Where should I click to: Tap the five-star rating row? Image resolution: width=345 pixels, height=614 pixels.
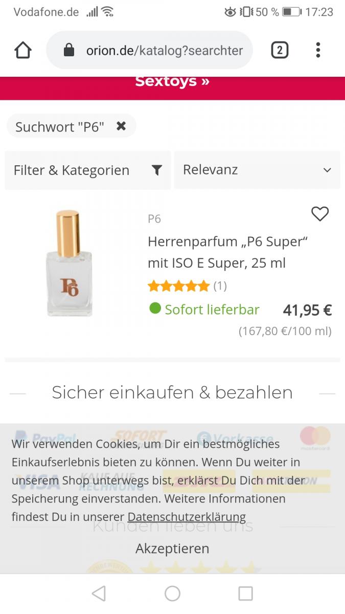coord(179,286)
